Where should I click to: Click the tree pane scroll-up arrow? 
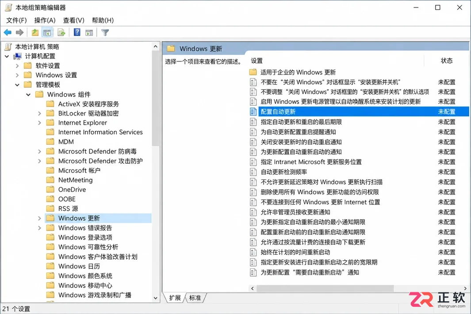[x=155, y=46]
